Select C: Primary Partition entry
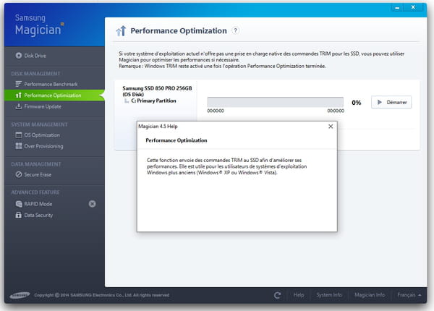This screenshot has width=434, height=311. [153, 101]
